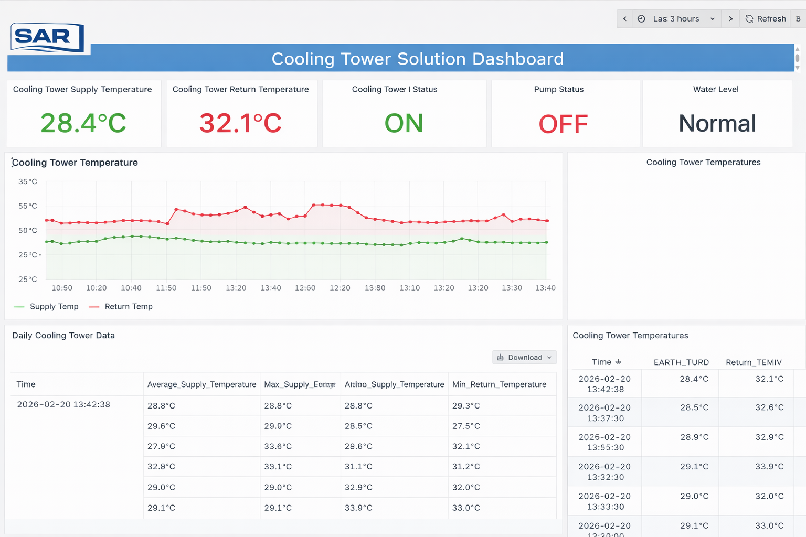Sort by the Average_Supply_Temperature column header
The width and height of the screenshot is (806, 537).
click(201, 384)
